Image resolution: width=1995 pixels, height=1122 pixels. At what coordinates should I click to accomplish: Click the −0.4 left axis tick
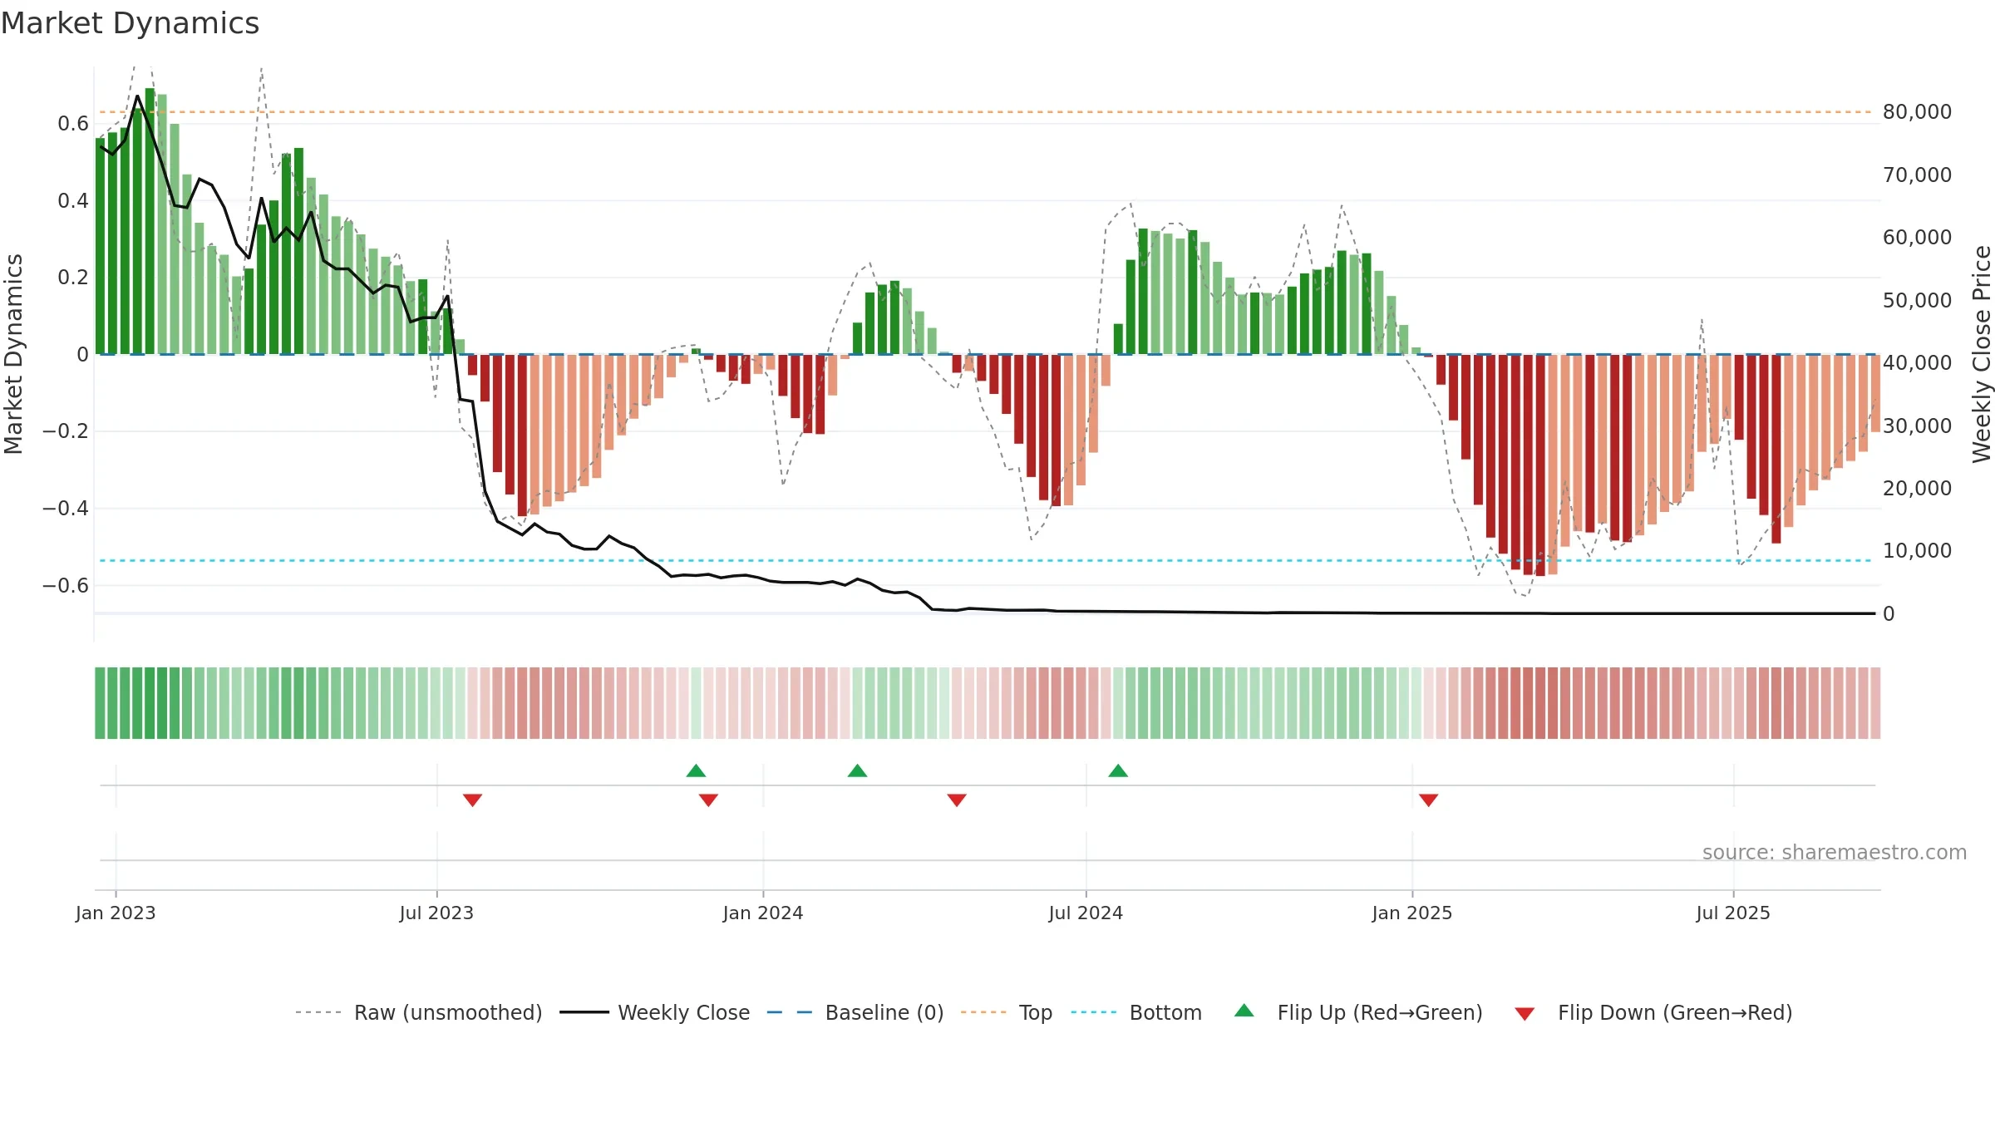coord(66,508)
